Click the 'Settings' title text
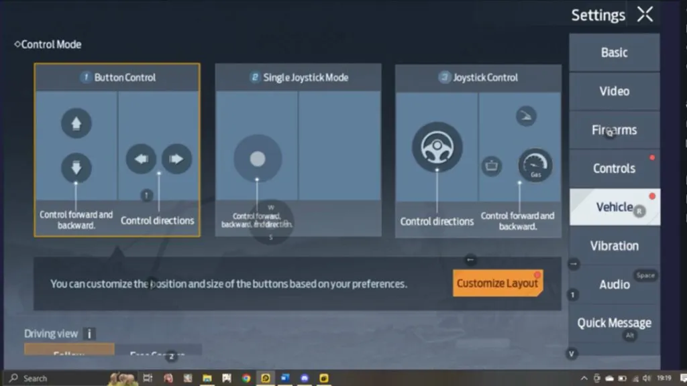Image resolution: width=687 pixels, height=386 pixels. 598,15
